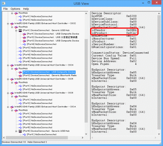Minimize the USB View window
The height and width of the screenshot is (146, 163).
click(143, 3)
